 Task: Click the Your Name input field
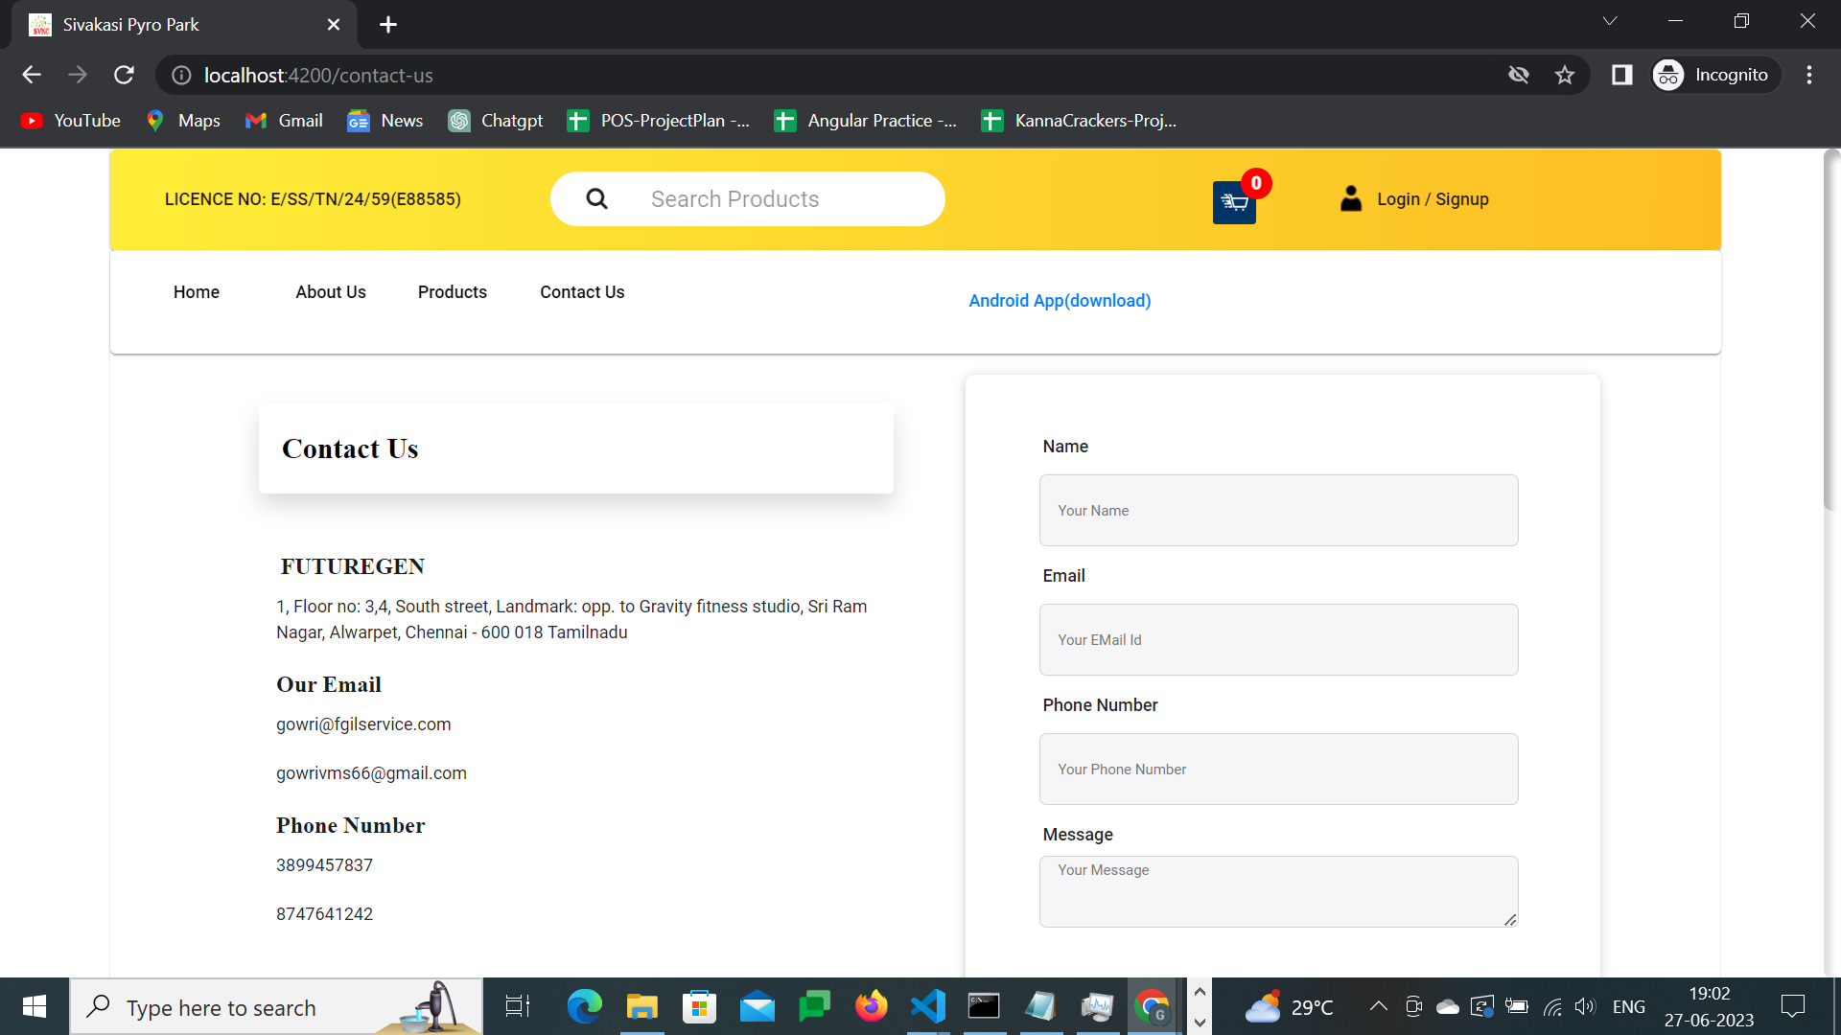click(x=1278, y=510)
